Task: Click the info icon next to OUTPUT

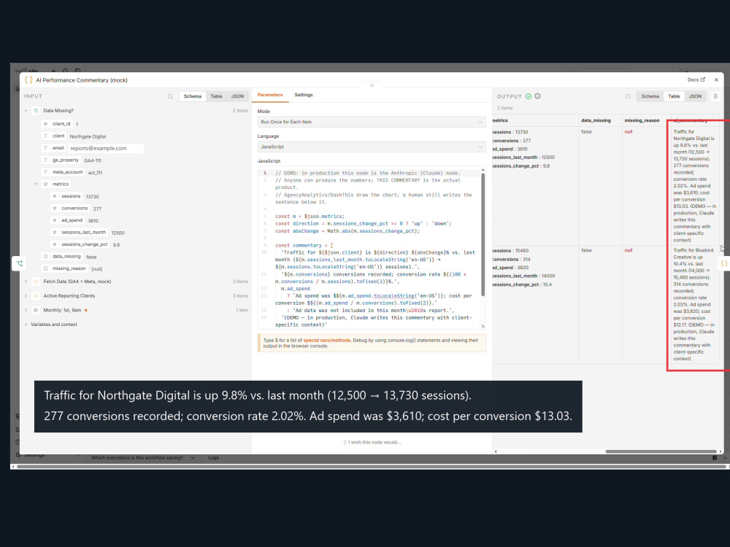Action: [x=538, y=96]
